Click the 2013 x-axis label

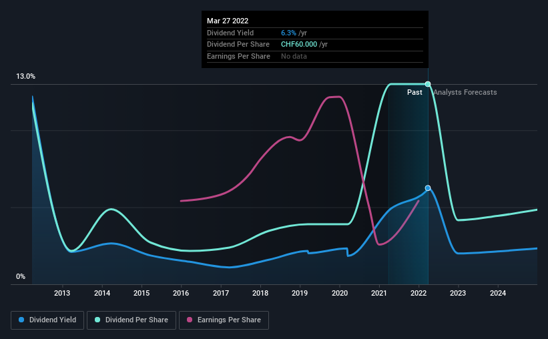(x=62, y=293)
